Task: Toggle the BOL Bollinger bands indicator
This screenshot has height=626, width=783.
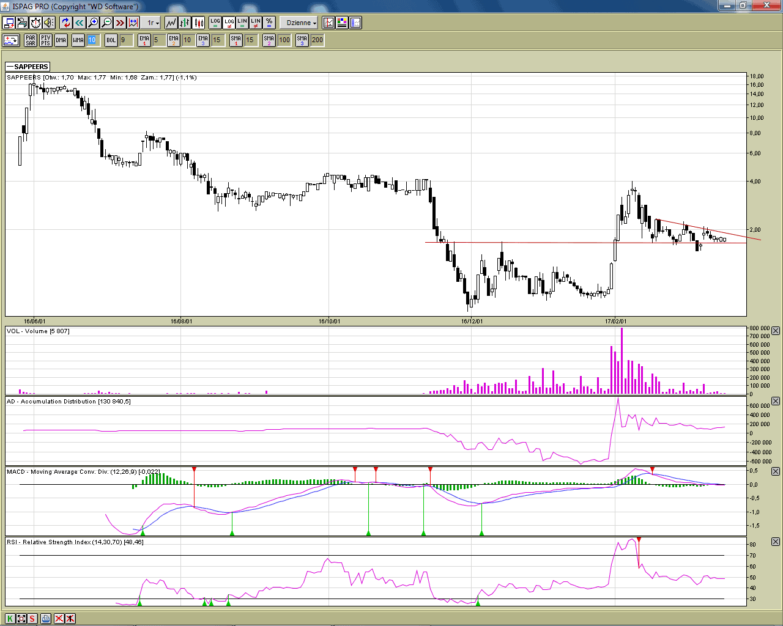Action: 111,40
